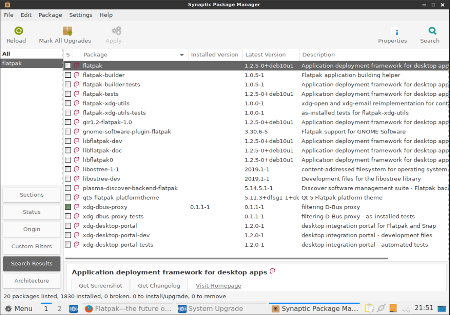Open the Package menu
Viewport: 450px width, 315px height.
point(50,15)
